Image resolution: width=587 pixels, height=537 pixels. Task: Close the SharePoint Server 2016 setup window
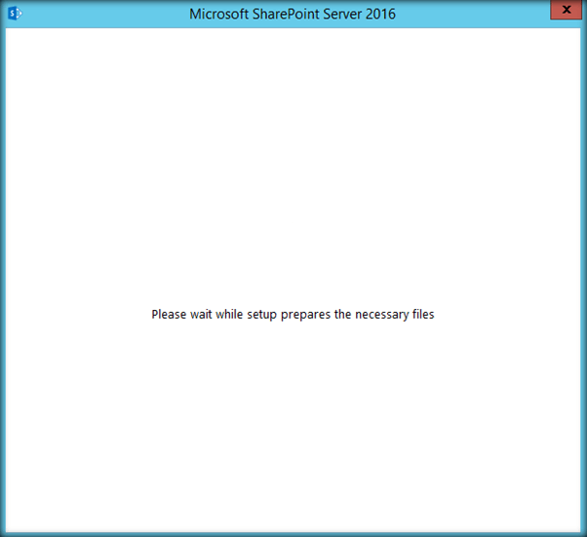pos(566,10)
